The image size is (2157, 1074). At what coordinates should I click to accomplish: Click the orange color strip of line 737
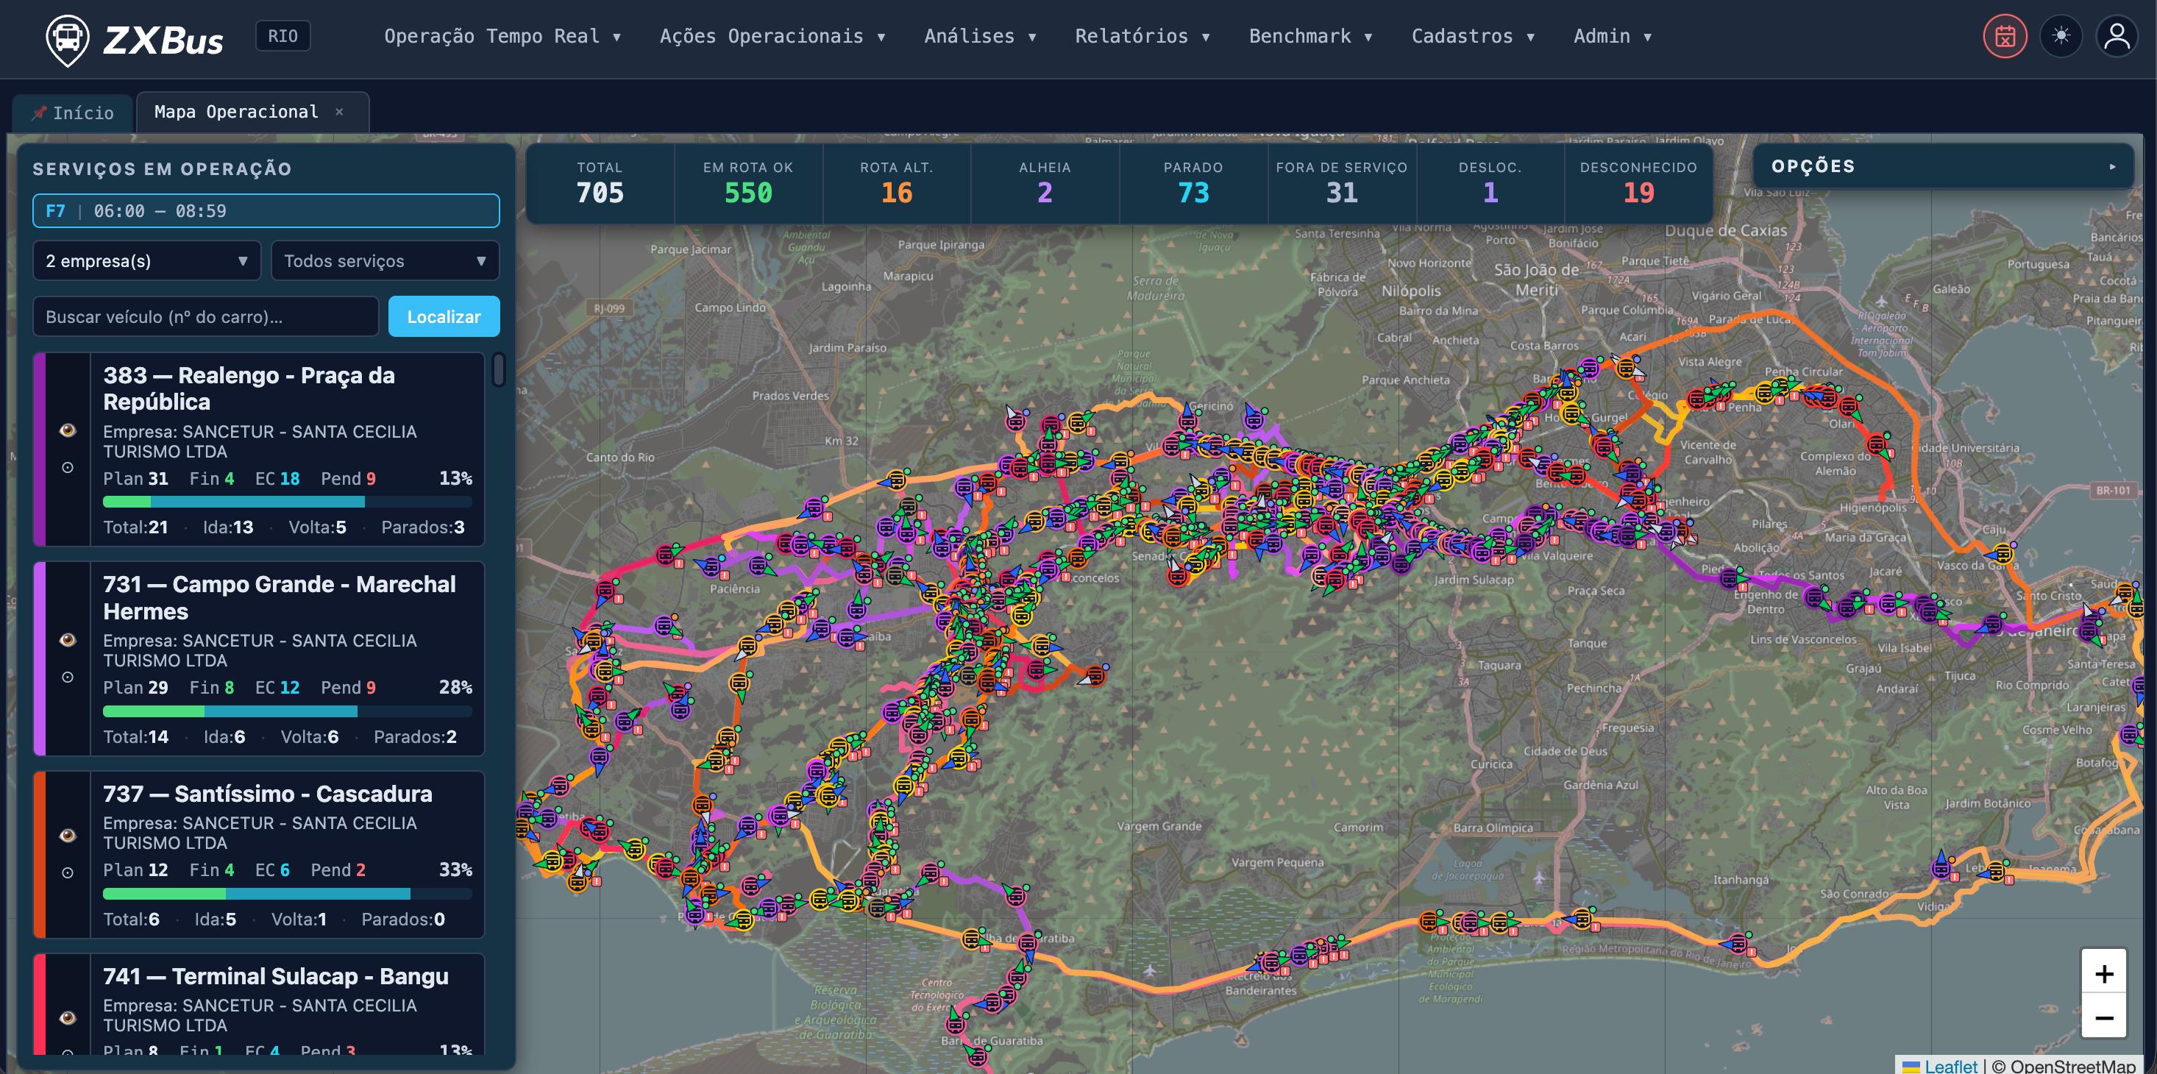pos(39,854)
